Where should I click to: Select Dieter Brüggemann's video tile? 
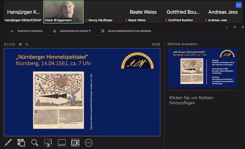(64, 12)
